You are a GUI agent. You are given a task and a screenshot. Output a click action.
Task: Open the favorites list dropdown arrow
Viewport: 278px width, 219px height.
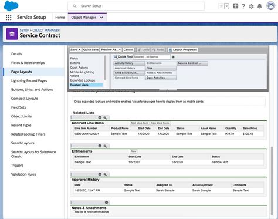coord(226,6)
